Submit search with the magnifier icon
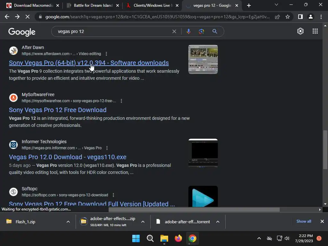Viewport: 328px width, 246px height. point(215,31)
